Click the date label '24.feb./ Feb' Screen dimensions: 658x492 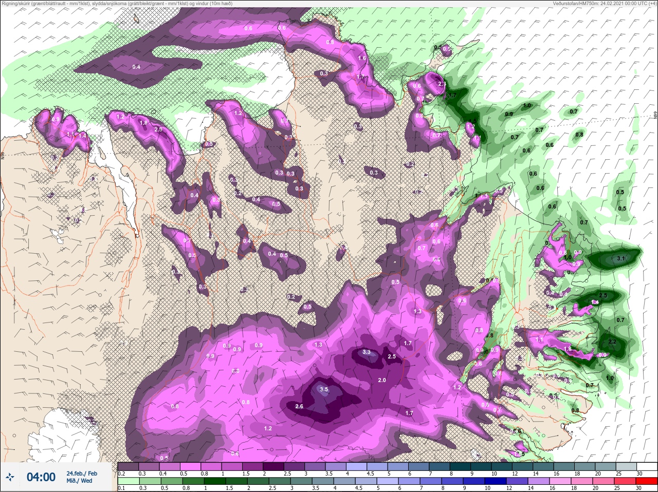(82, 474)
